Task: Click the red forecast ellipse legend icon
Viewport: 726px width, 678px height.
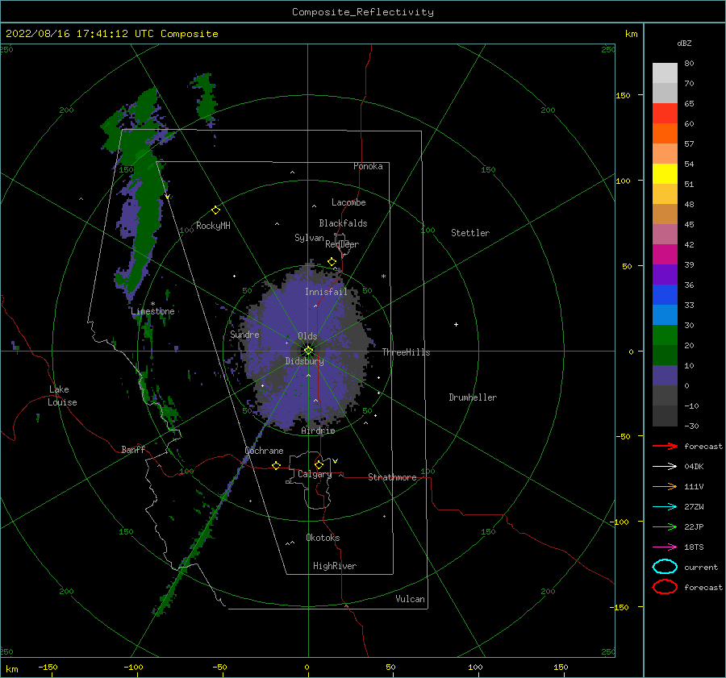Action: point(665,587)
